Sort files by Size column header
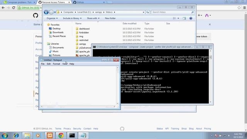This screenshot has height=139, width=247. [x=168, y=24]
